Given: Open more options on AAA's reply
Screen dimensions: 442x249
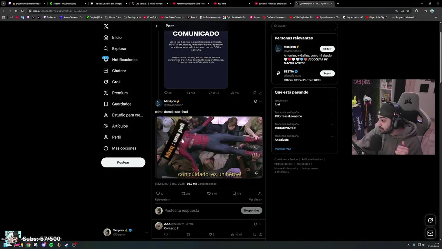Looking at the screenshot, I should point(261,224).
